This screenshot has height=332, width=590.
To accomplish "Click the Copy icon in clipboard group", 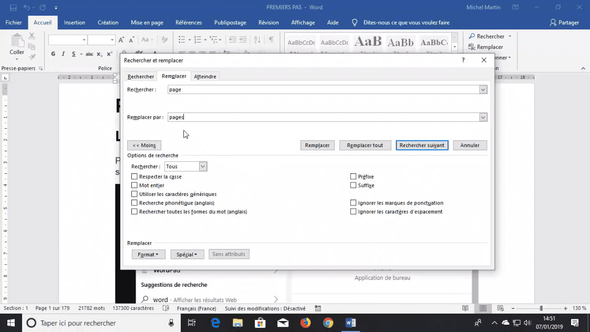I will point(32,47).
